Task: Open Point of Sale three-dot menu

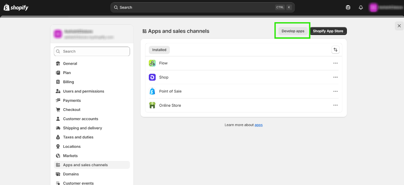Action: 335,91
